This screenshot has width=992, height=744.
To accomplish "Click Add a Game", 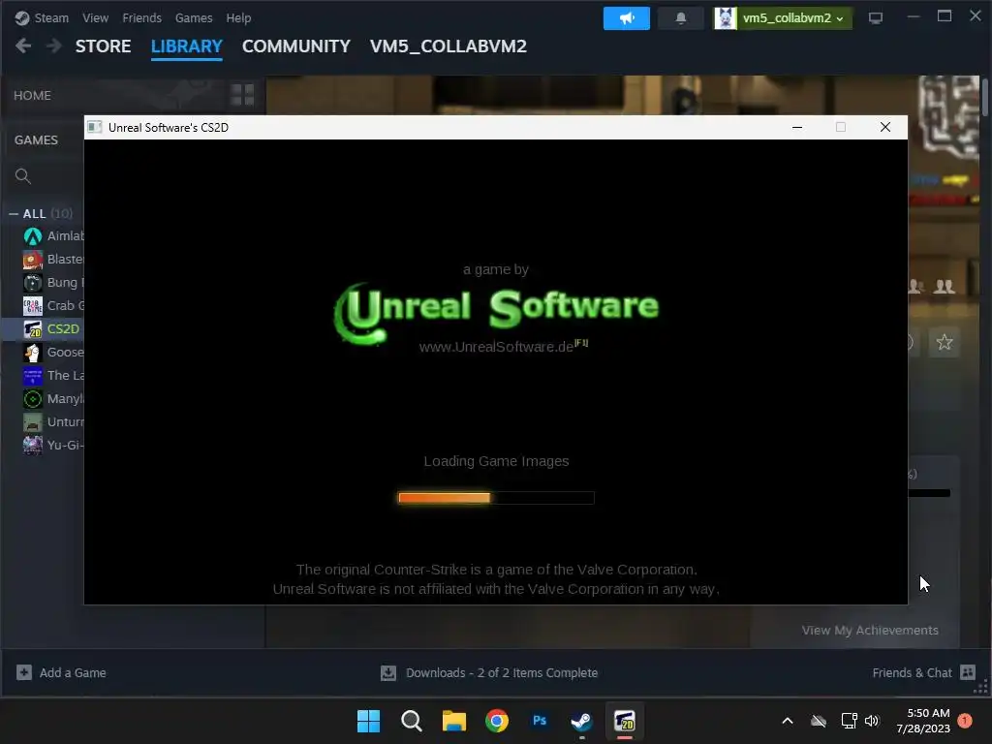I will [x=61, y=672].
